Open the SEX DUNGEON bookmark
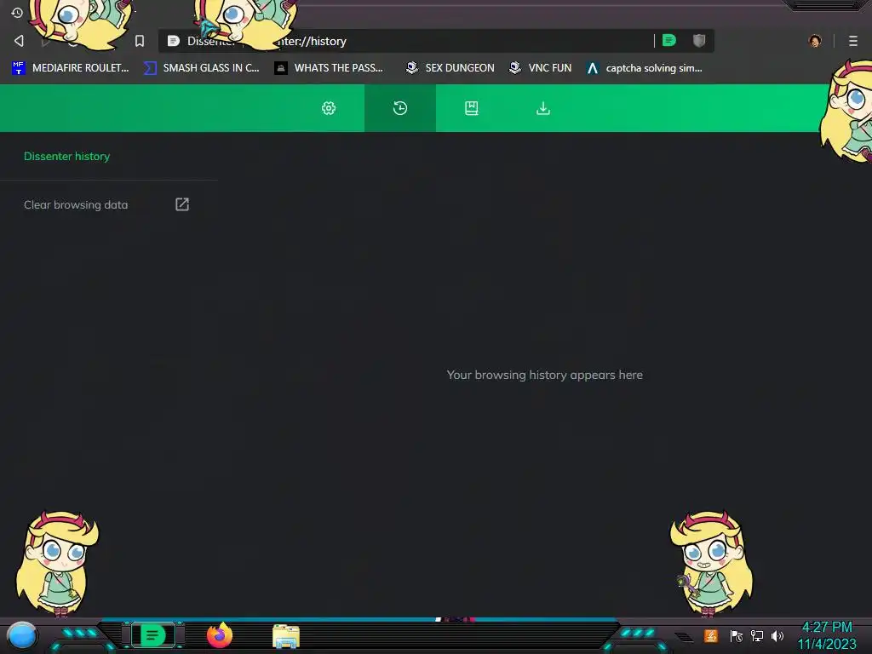The width and height of the screenshot is (872, 654). coord(450,68)
